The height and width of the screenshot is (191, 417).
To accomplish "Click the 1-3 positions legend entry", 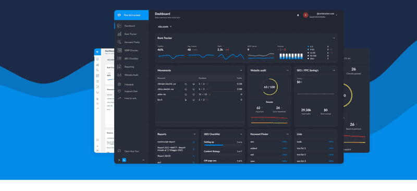I will click(x=311, y=46).
